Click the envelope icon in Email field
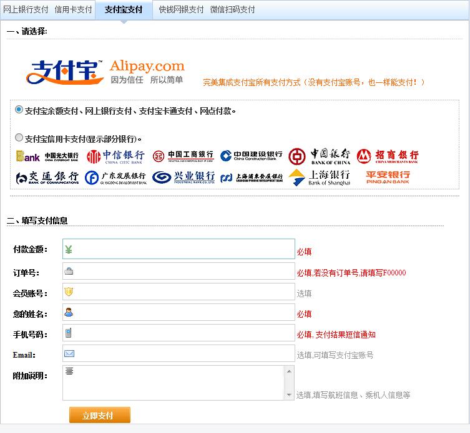Screen dimensions: 470x433 [69, 353]
